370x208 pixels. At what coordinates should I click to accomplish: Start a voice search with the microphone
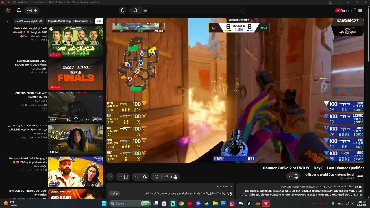tap(122, 10)
